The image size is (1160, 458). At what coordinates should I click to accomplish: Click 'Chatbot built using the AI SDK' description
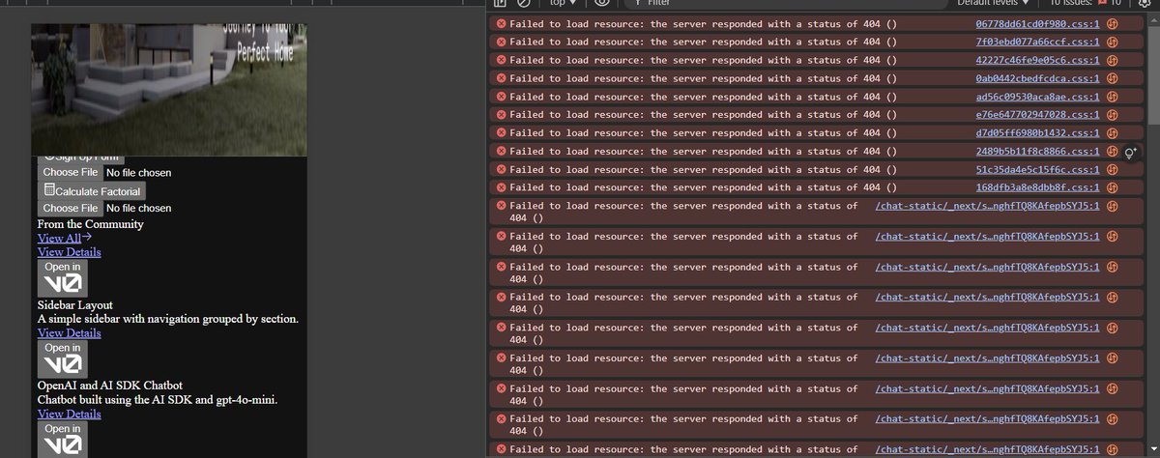coord(158,399)
